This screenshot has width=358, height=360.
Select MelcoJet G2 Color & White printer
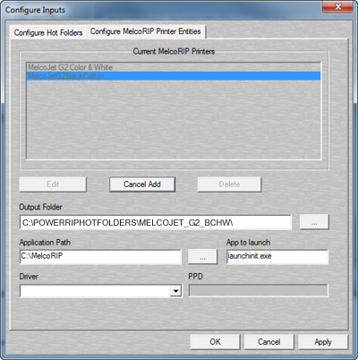[x=174, y=67]
